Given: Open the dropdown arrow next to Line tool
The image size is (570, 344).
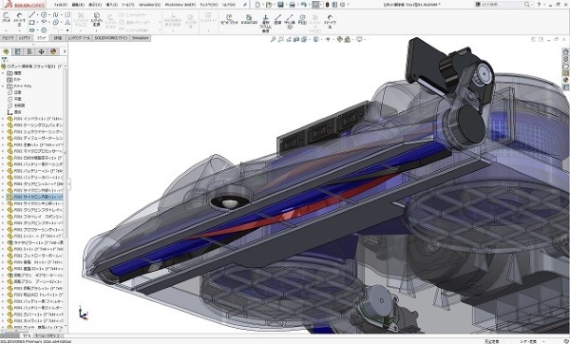Looking at the screenshot, I should coord(37,15).
